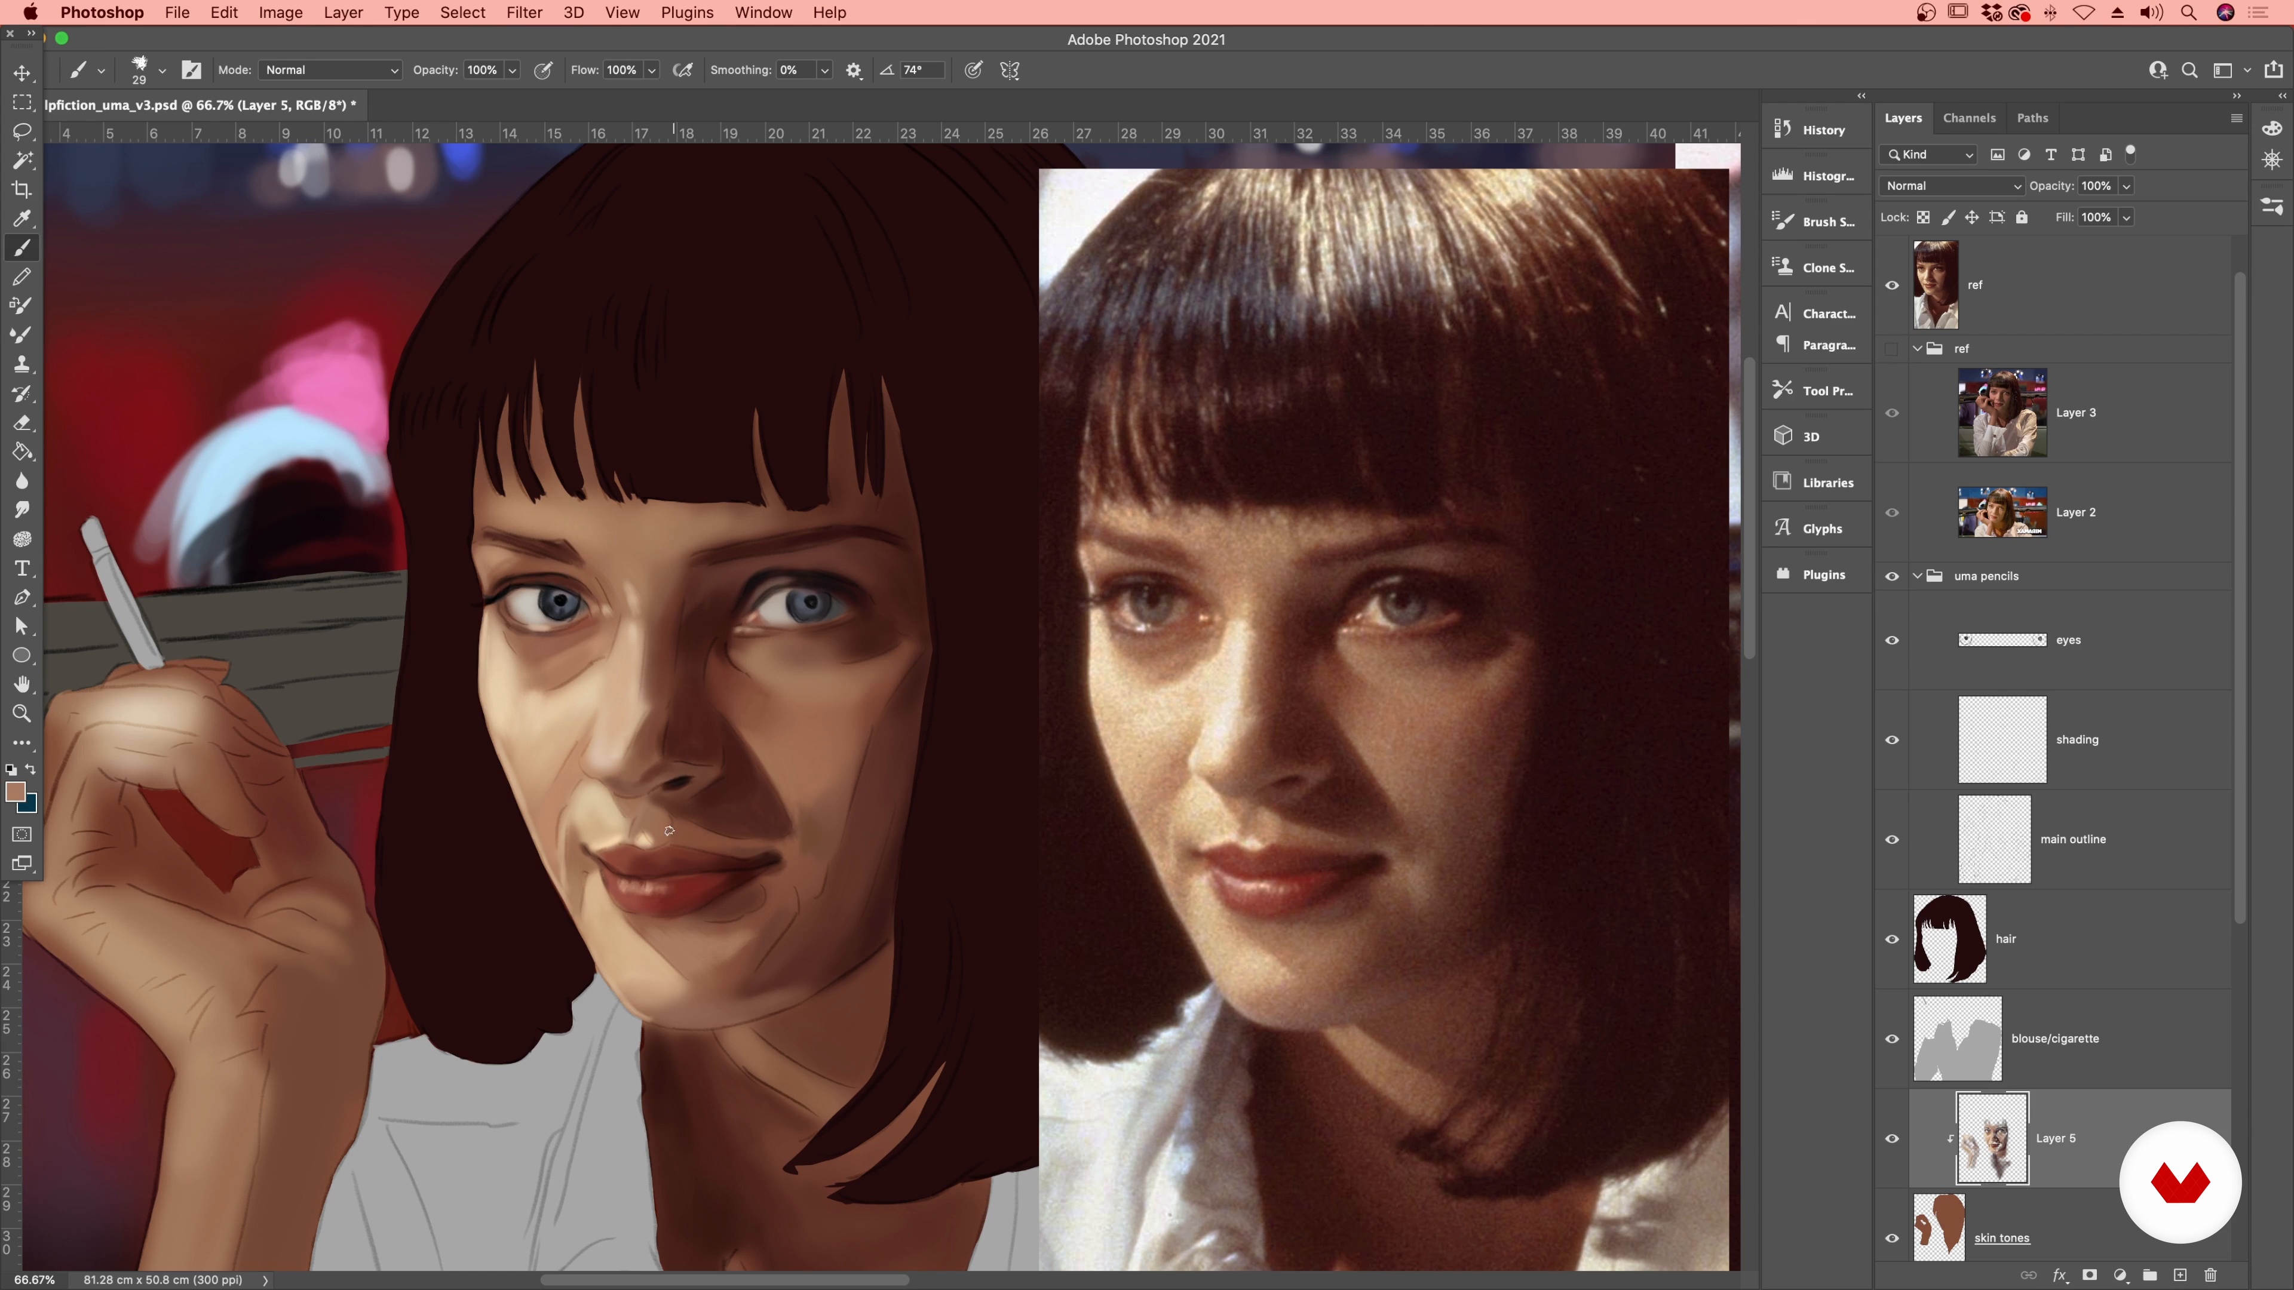Image resolution: width=2294 pixels, height=1290 pixels.
Task: Toggle visibility of Layer 2
Action: 1893,513
